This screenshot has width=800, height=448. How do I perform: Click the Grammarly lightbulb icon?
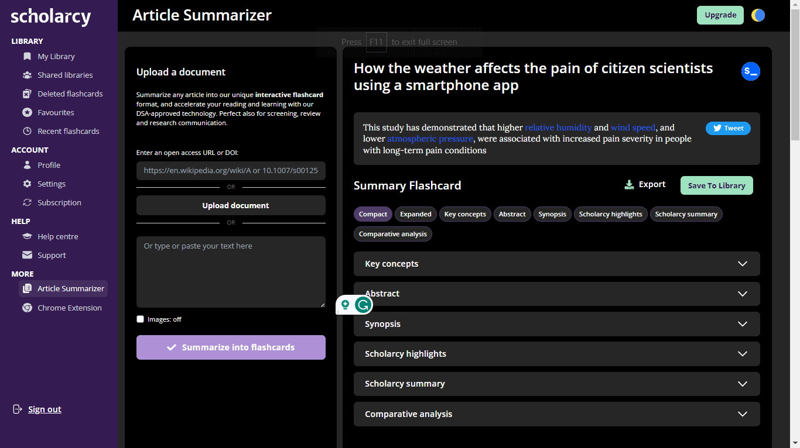coord(346,305)
